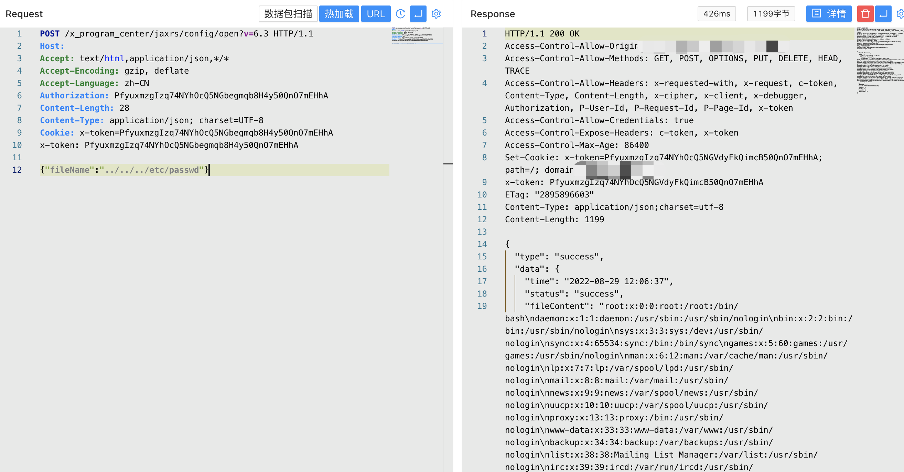Click the Response code minimap
Screen dimensions: 904x472
pyautogui.click(x=880, y=60)
